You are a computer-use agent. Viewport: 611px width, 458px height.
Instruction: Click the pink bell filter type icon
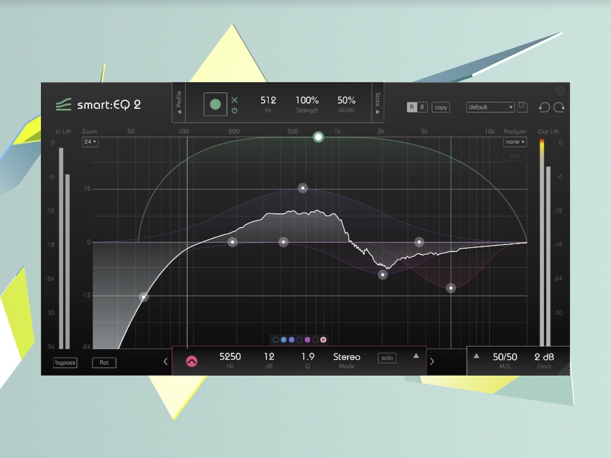[x=192, y=361]
